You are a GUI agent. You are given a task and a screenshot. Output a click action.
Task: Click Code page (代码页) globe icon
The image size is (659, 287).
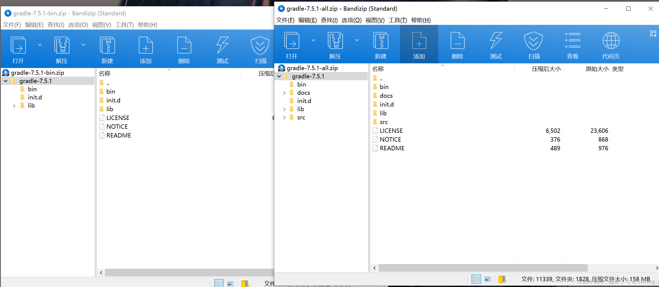coord(611,41)
